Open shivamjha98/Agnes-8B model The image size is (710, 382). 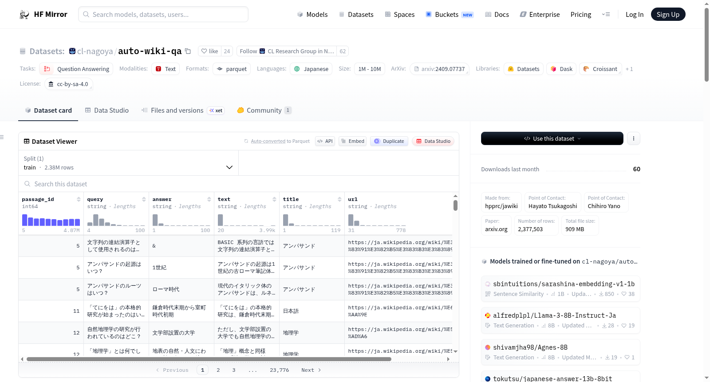(x=560, y=352)
